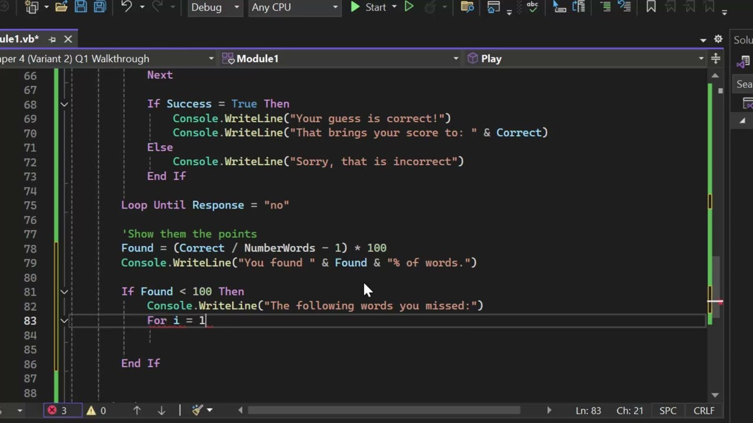Collapse the If Success block on line 68

(64, 104)
